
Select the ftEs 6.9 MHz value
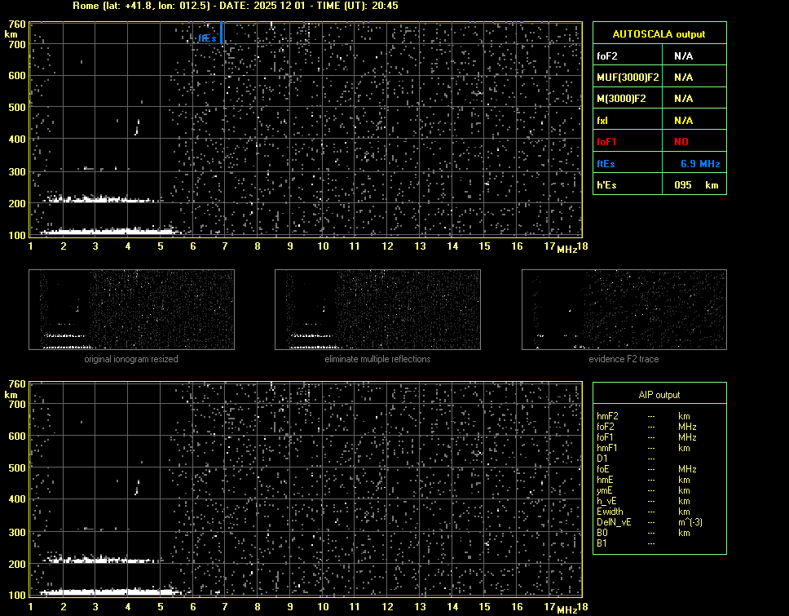699,163
